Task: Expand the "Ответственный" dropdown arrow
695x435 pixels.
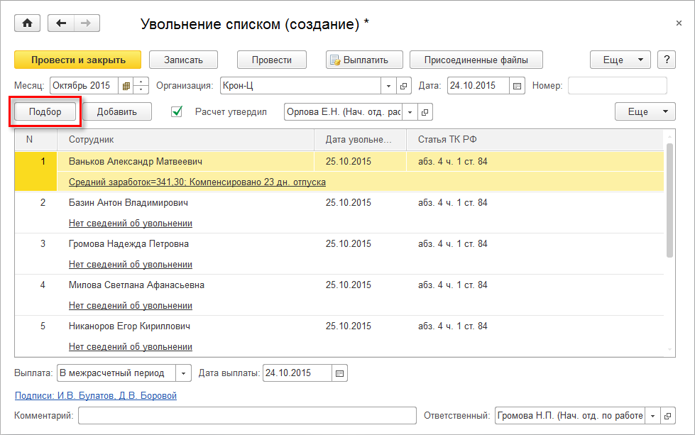Action: pyautogui.click(x=652, y=415)
